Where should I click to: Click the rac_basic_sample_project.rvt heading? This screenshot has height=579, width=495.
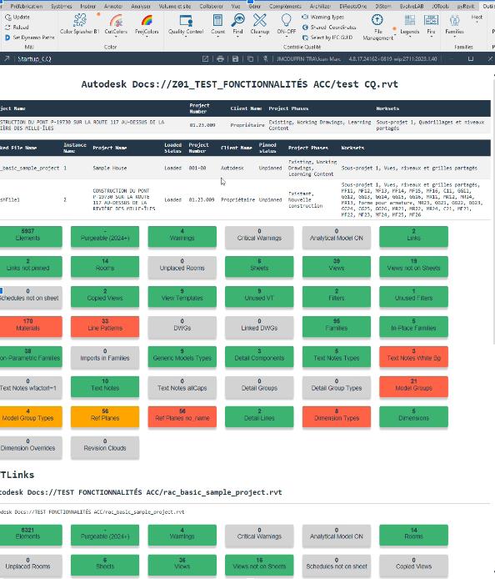point(141,492)
